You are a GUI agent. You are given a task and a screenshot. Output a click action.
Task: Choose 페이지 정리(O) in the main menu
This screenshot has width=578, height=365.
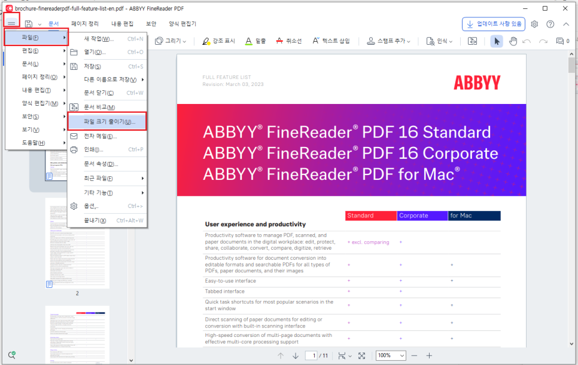tap(36, 77)
